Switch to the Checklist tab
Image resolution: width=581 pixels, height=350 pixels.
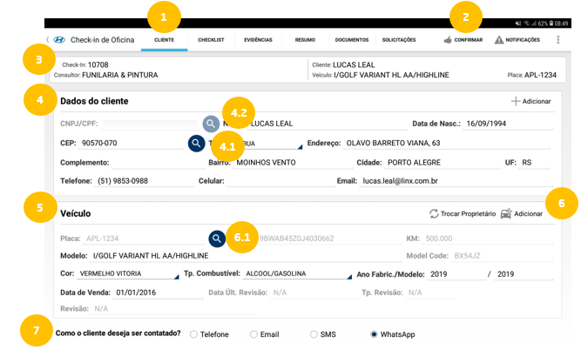coord(211,40)
